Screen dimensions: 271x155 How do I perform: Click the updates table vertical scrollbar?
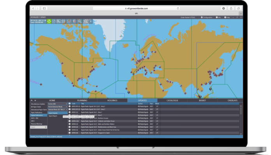coord(241,120)
